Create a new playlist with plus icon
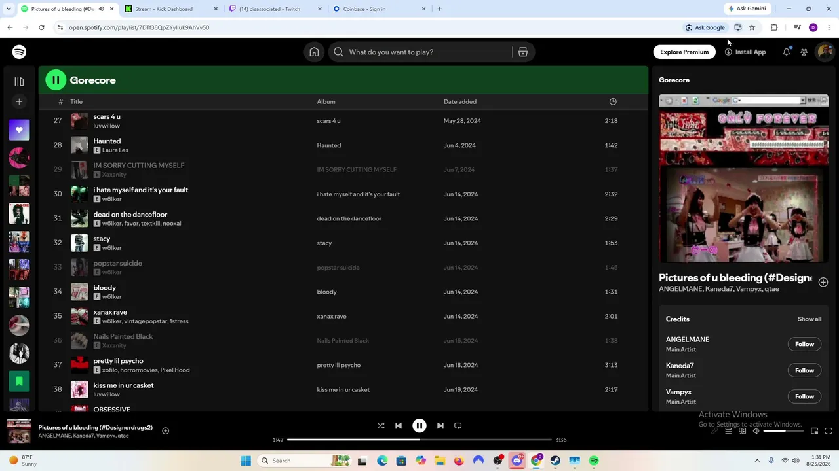839x471 pixels. click(19, 101)
